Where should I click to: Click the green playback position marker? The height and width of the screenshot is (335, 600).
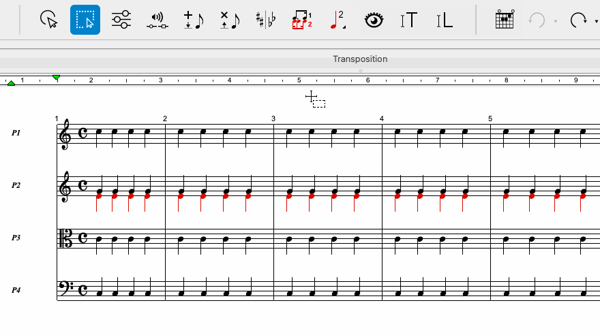[x=56, y=78]
